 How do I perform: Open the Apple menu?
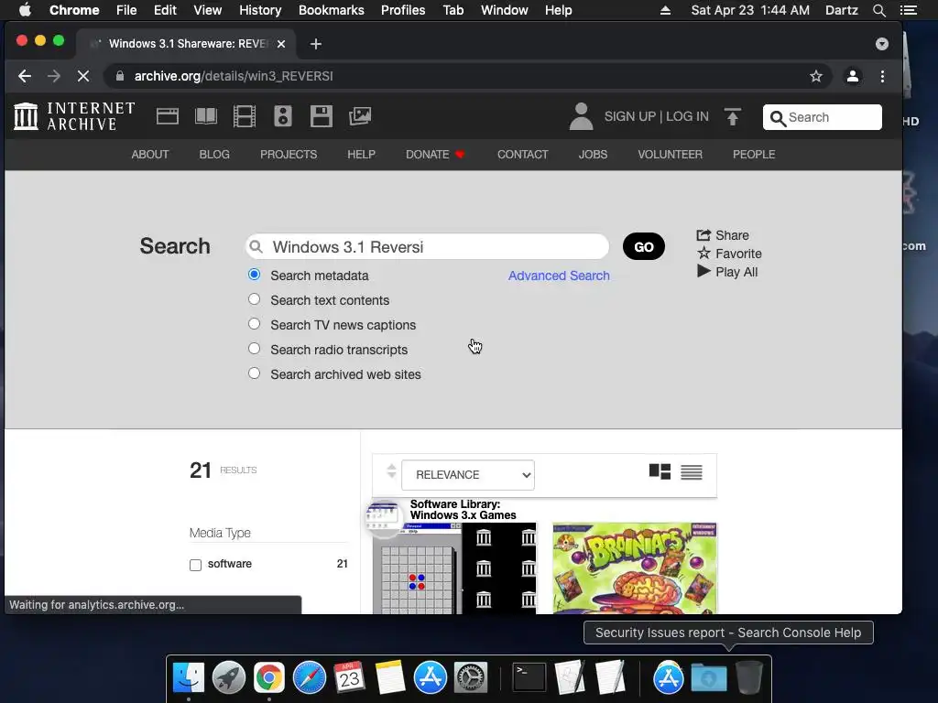[25, 10]
